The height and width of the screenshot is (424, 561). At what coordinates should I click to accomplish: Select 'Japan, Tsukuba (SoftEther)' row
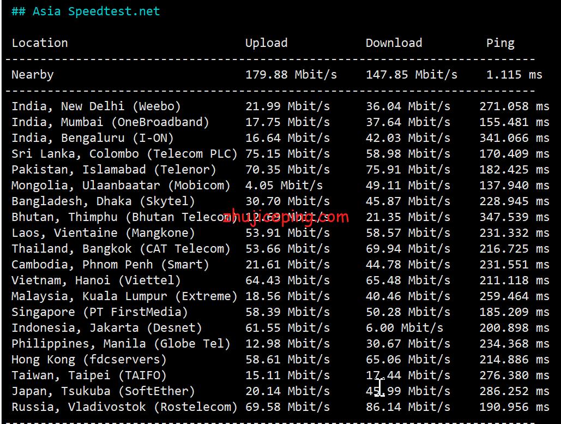tap(280, 391)
